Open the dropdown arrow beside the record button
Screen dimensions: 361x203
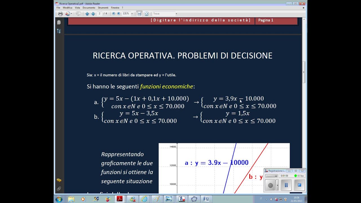(x=278, y=185)
